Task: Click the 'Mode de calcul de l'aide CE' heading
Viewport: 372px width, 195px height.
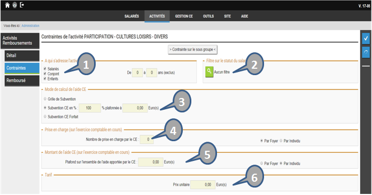Action: click(x=66, y=90)
